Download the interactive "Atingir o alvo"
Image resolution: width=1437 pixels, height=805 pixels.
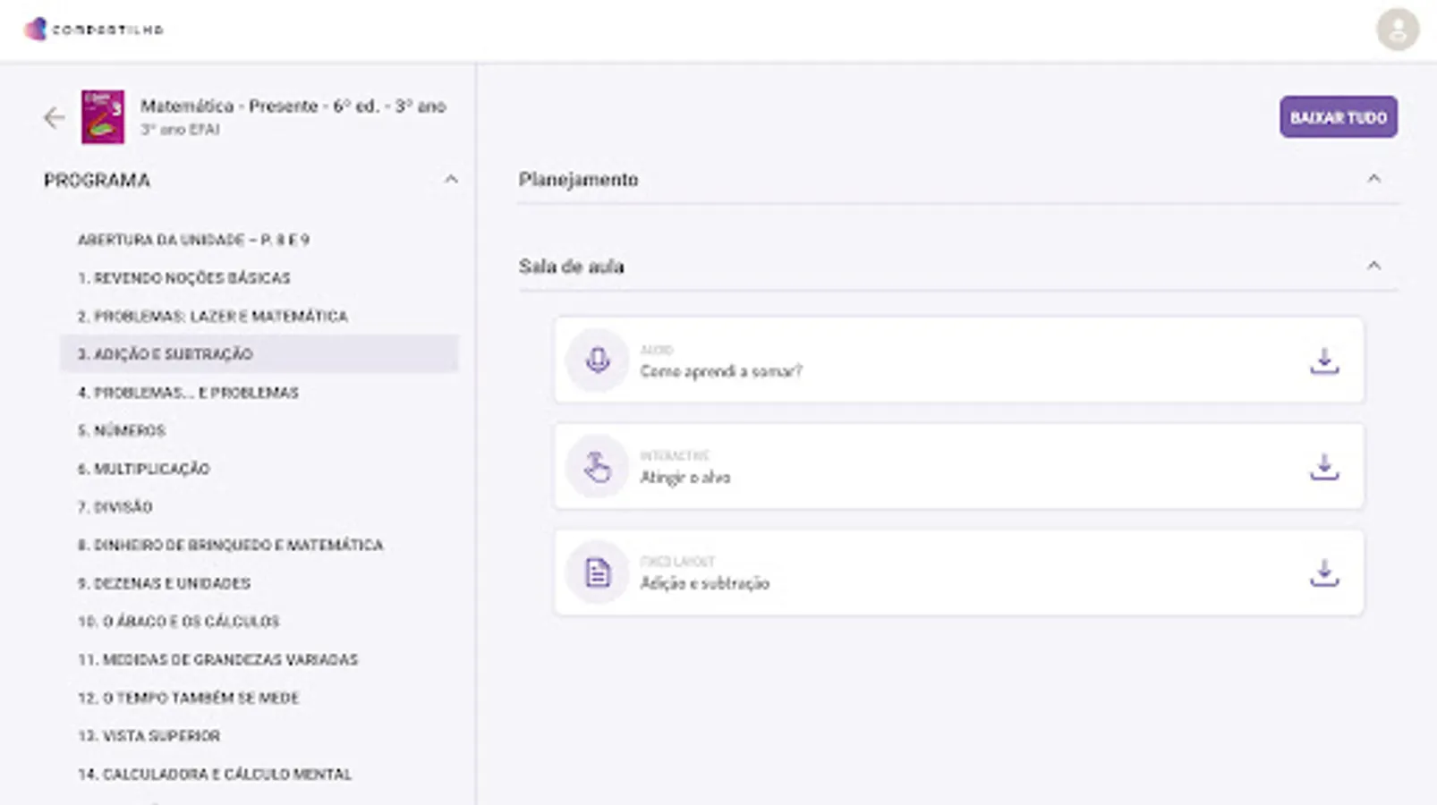[1324, 466]
